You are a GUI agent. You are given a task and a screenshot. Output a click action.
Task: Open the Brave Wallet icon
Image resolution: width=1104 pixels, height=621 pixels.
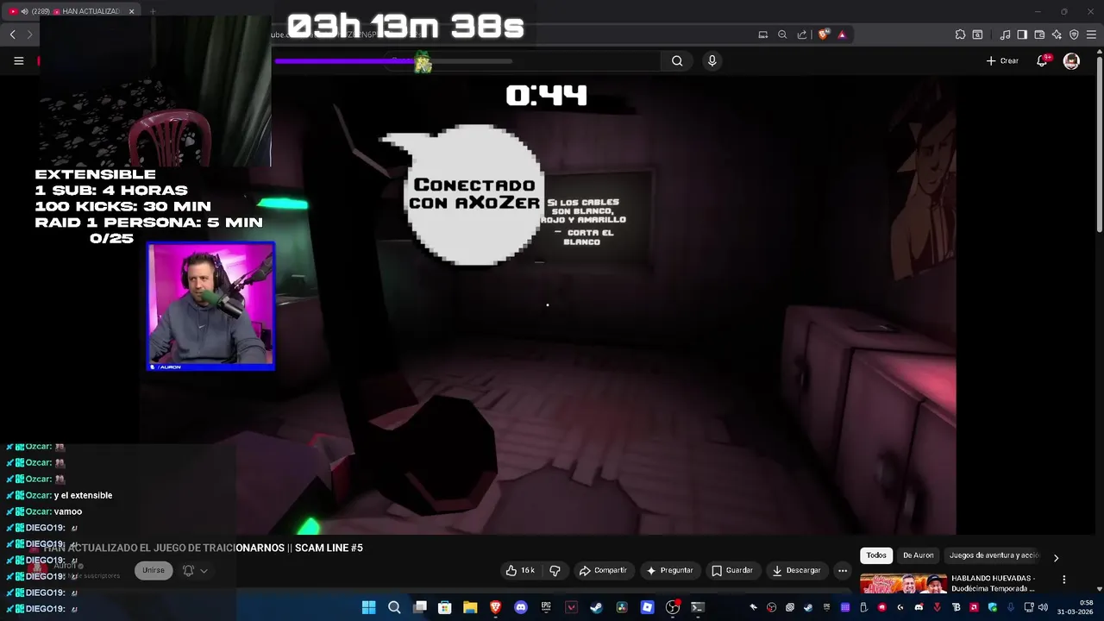pyautogui.click(x=1039, y=34)
